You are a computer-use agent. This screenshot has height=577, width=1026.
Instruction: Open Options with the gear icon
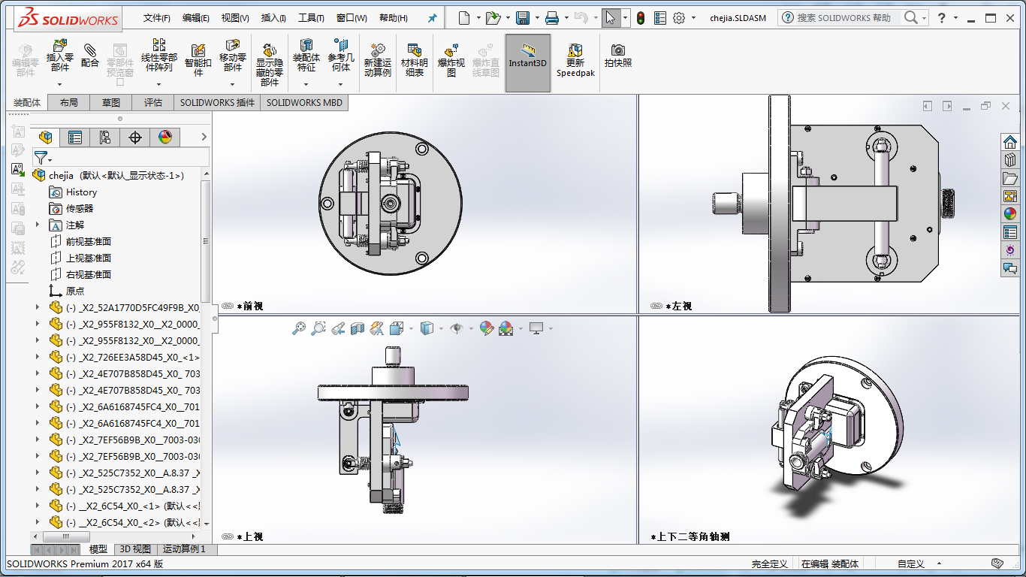[679, 18]
